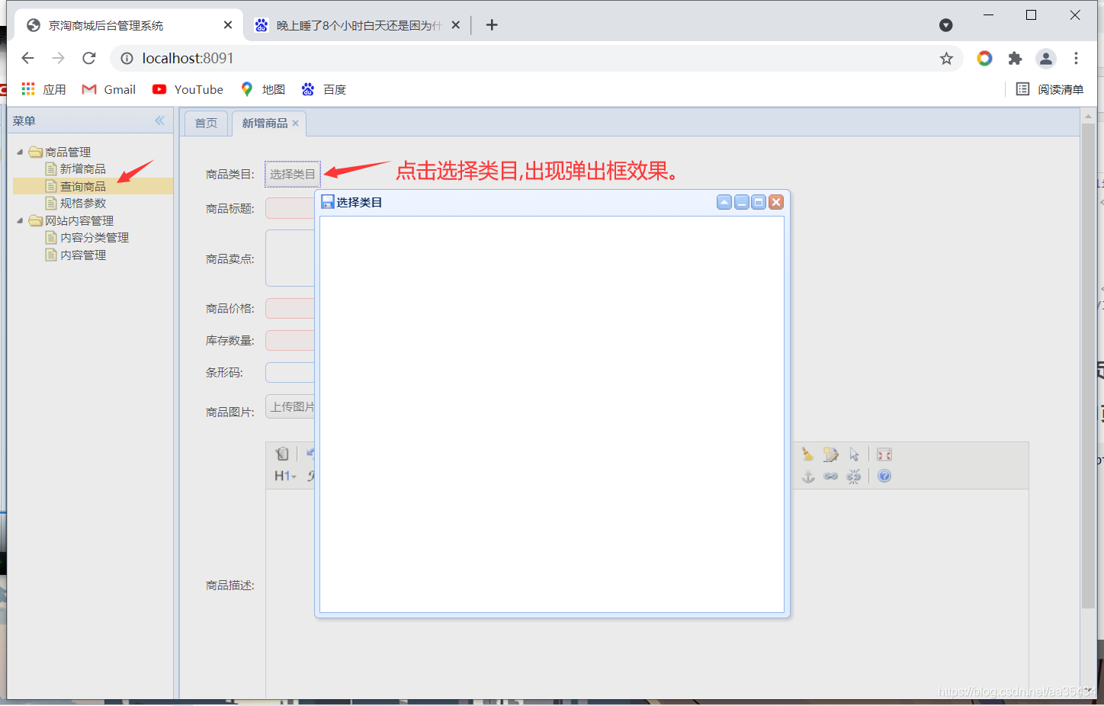1104x706 pixels.
Task: Open the H1 heading format dropdown
Action: point(285,476)
